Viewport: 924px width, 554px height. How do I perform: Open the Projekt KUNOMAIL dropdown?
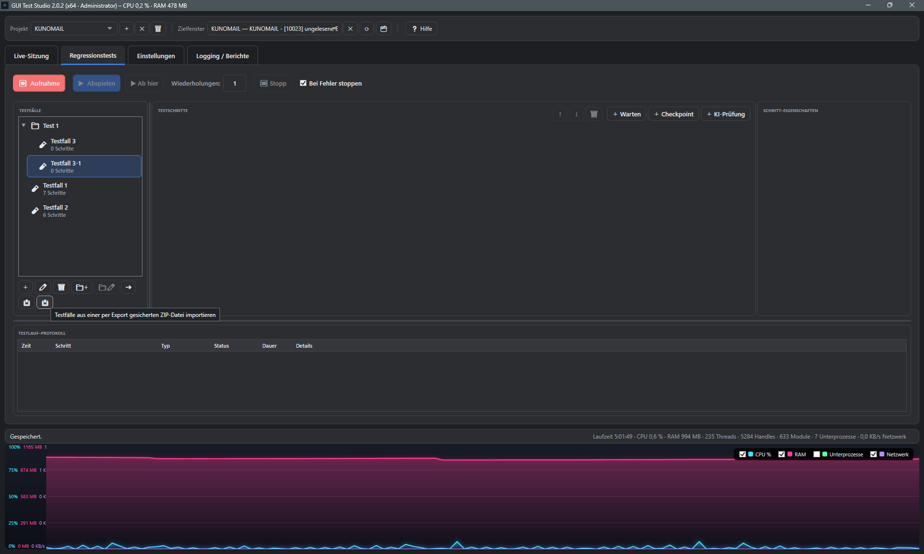coord(74,29)
